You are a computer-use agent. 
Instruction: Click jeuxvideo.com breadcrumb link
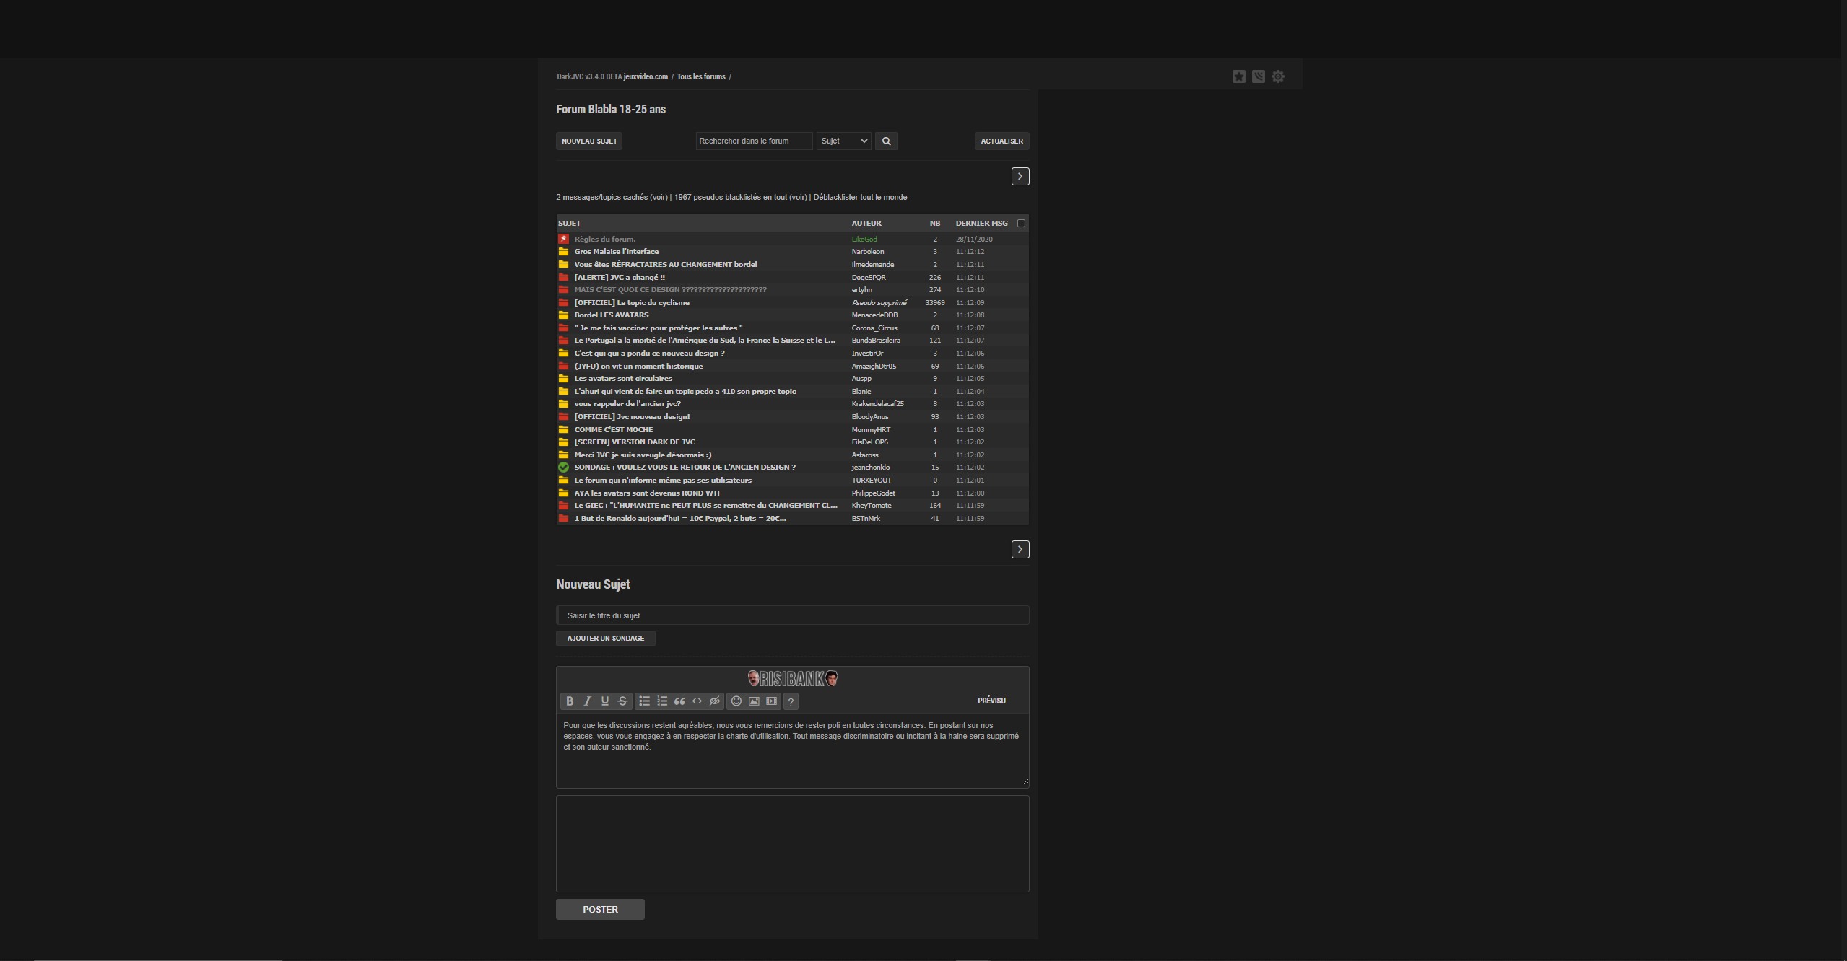pos(646,76)
